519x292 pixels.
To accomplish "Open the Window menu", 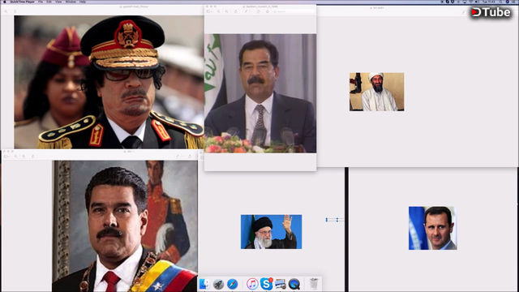I will coord(71,2).
